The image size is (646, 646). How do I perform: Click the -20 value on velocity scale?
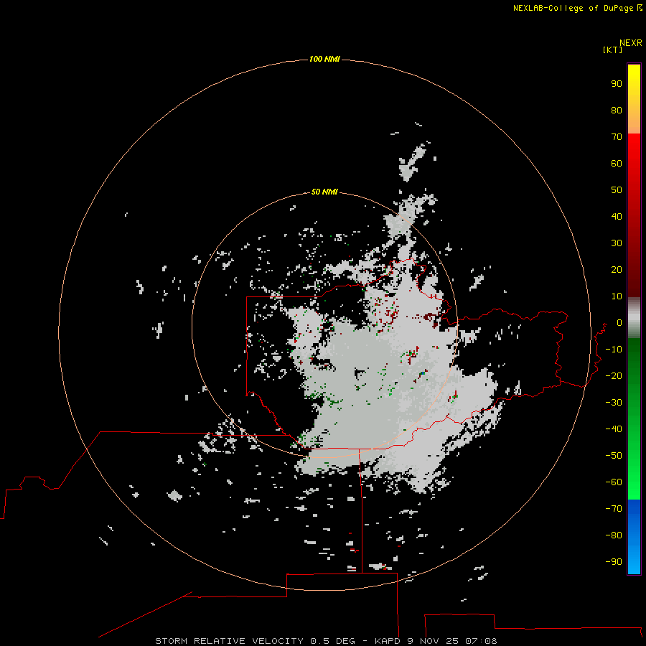(614, 375)
